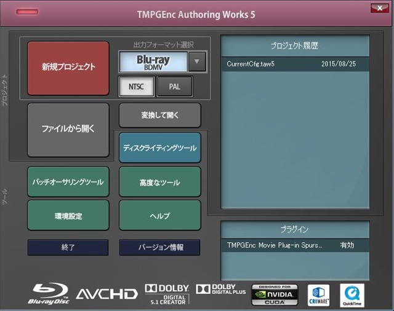This screenshot has height=311, width=394.
Task: Open ヘルプ
Action: tap(160, 215)
